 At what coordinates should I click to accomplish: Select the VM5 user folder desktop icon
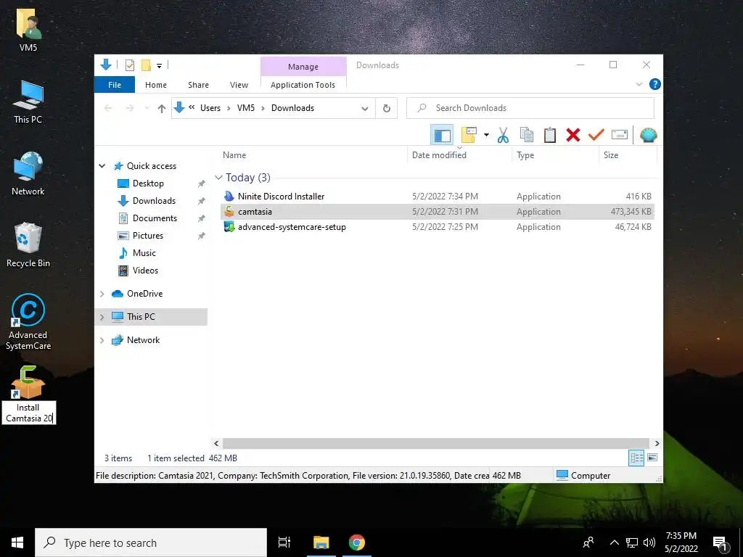28,29
